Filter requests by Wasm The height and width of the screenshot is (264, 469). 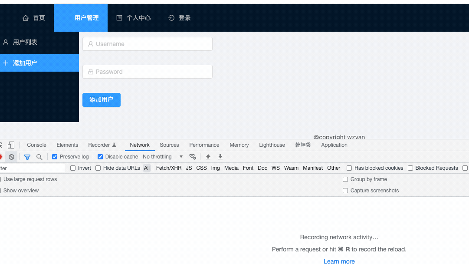291,168
